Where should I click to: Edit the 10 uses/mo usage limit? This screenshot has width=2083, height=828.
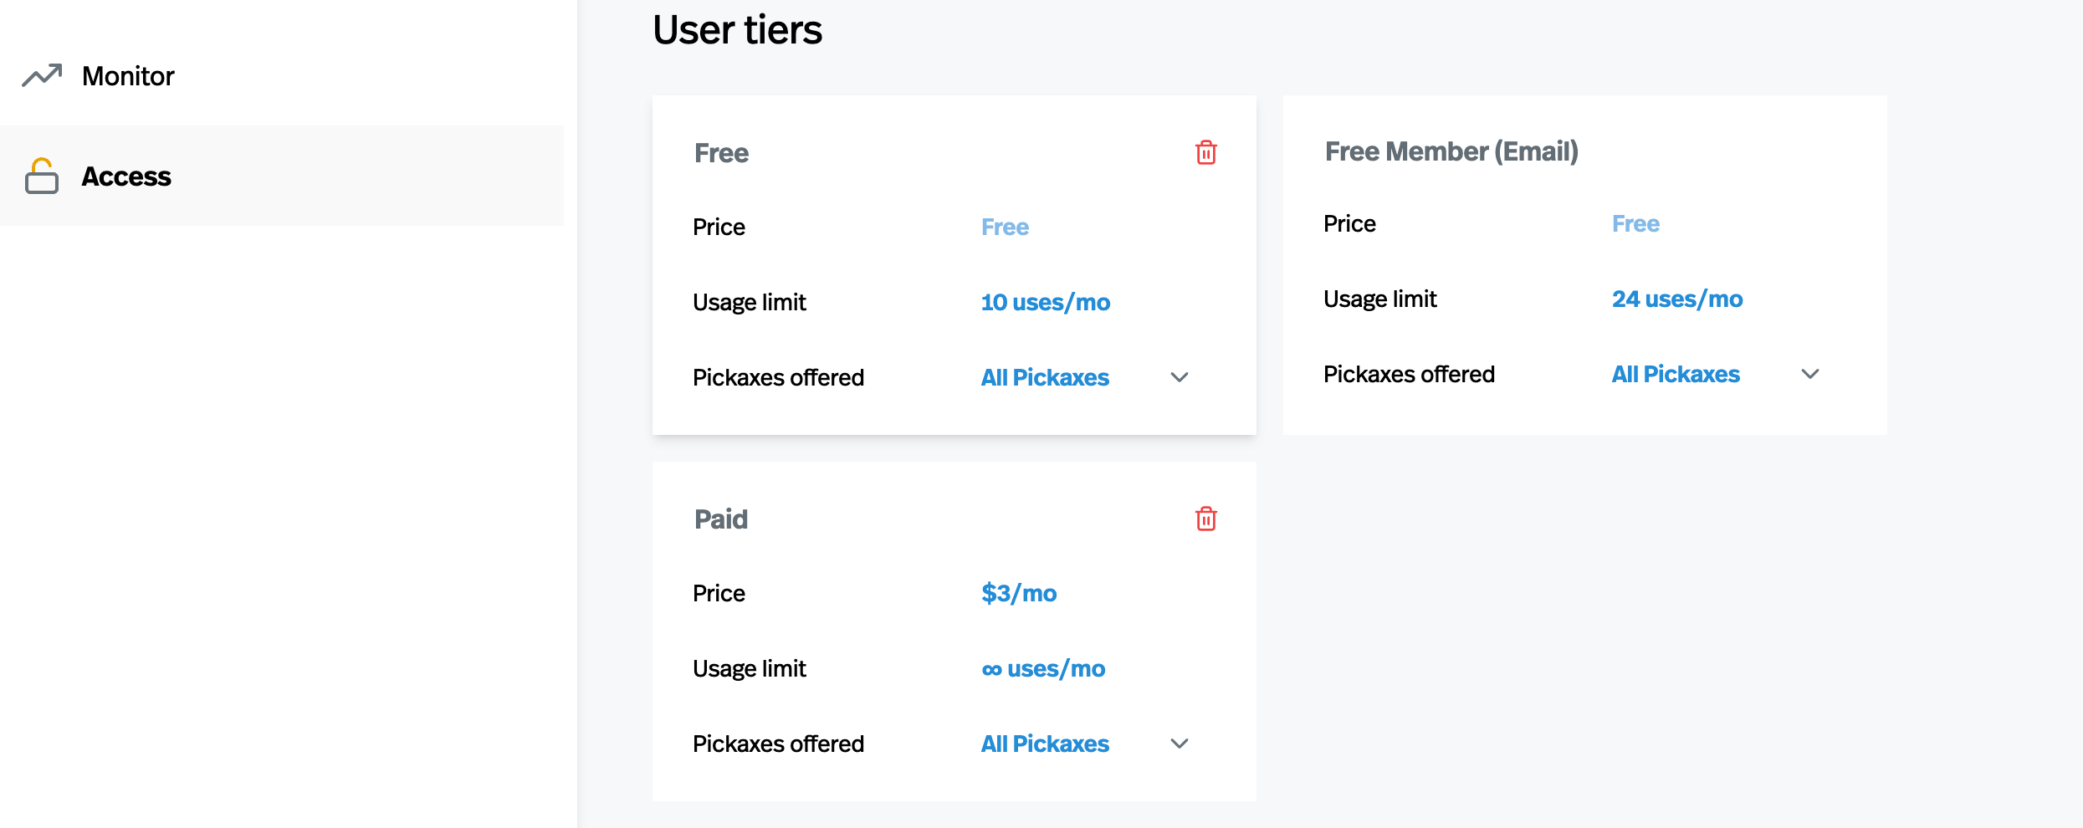point(1045,302)
